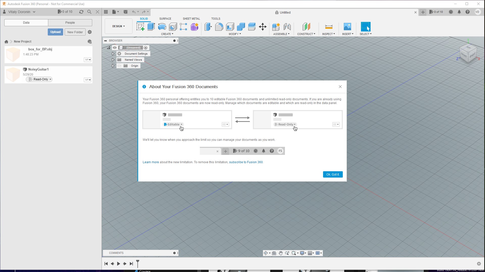Open version dropdown for box_for_BP.obj

coord(88,60)
